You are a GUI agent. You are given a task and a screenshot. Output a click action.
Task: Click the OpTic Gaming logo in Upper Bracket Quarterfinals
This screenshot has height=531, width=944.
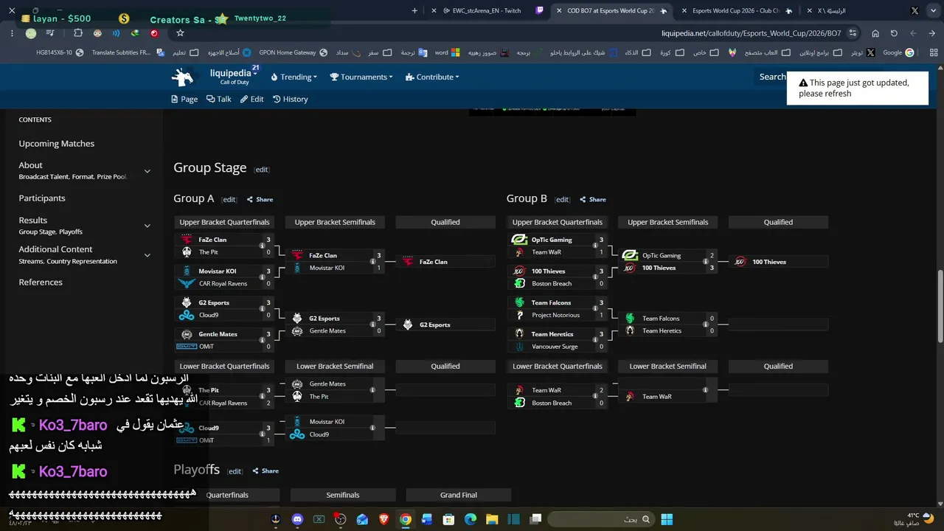519,240
